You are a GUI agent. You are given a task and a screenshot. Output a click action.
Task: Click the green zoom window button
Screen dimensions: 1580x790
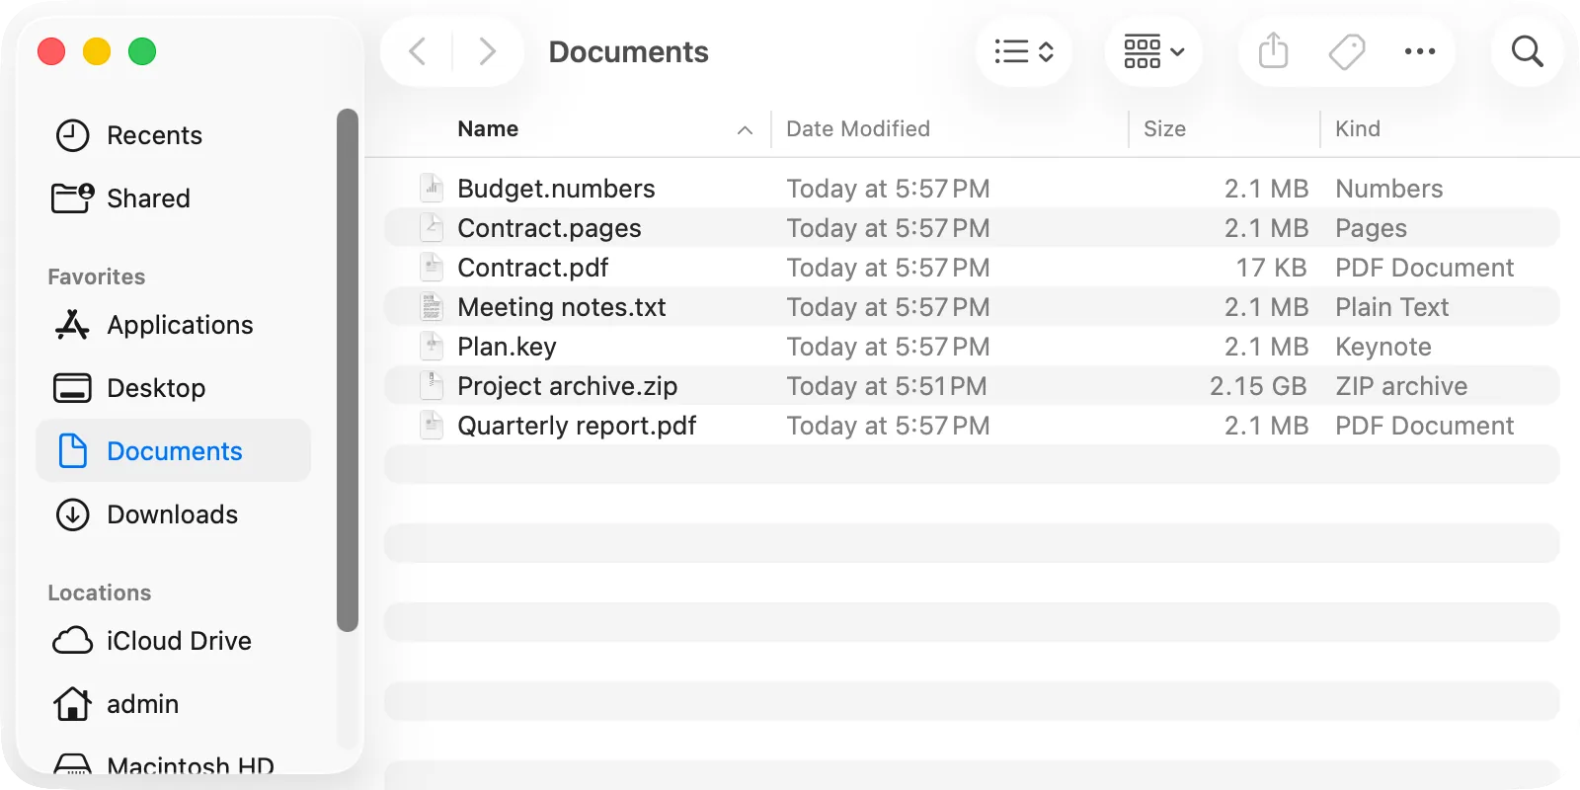point(142,51)
